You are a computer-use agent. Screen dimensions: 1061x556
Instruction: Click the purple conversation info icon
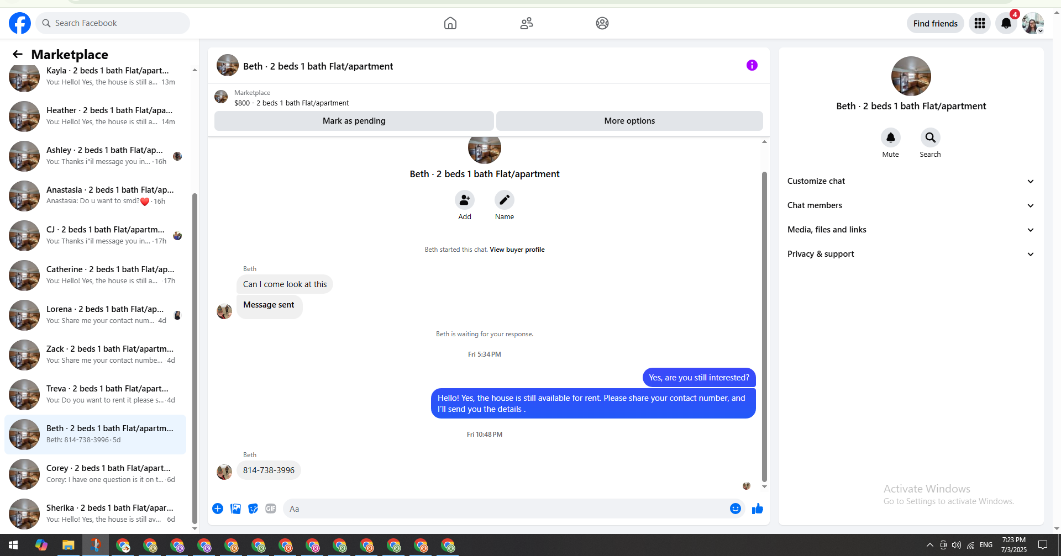click(x=752, y=65)
